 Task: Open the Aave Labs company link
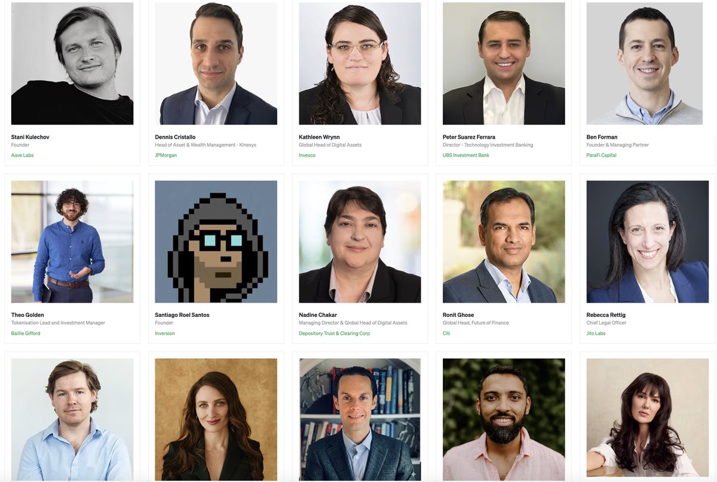pyautogui.click(x=23, y=155)
